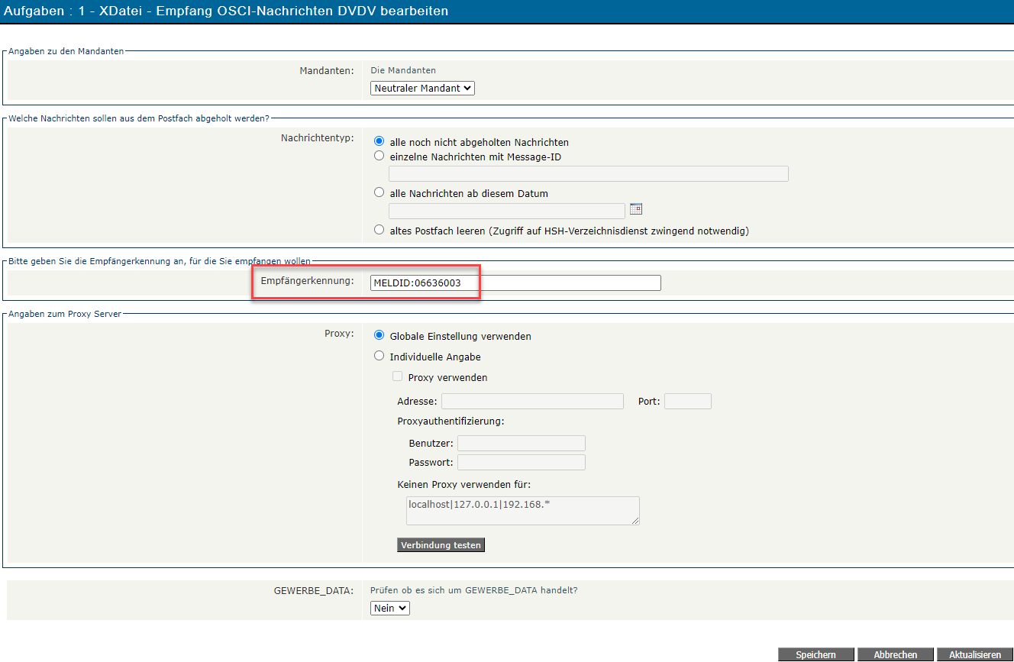Select 'einzelne Nachrichten mit Message-ID' radio button

(379, 156)
